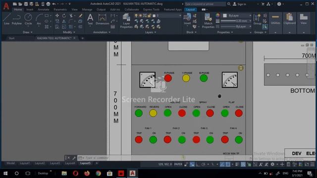Open the Parametric ribbon tab
The height and width of the screenshot is (178, 317).
click(x=60, y=9)
